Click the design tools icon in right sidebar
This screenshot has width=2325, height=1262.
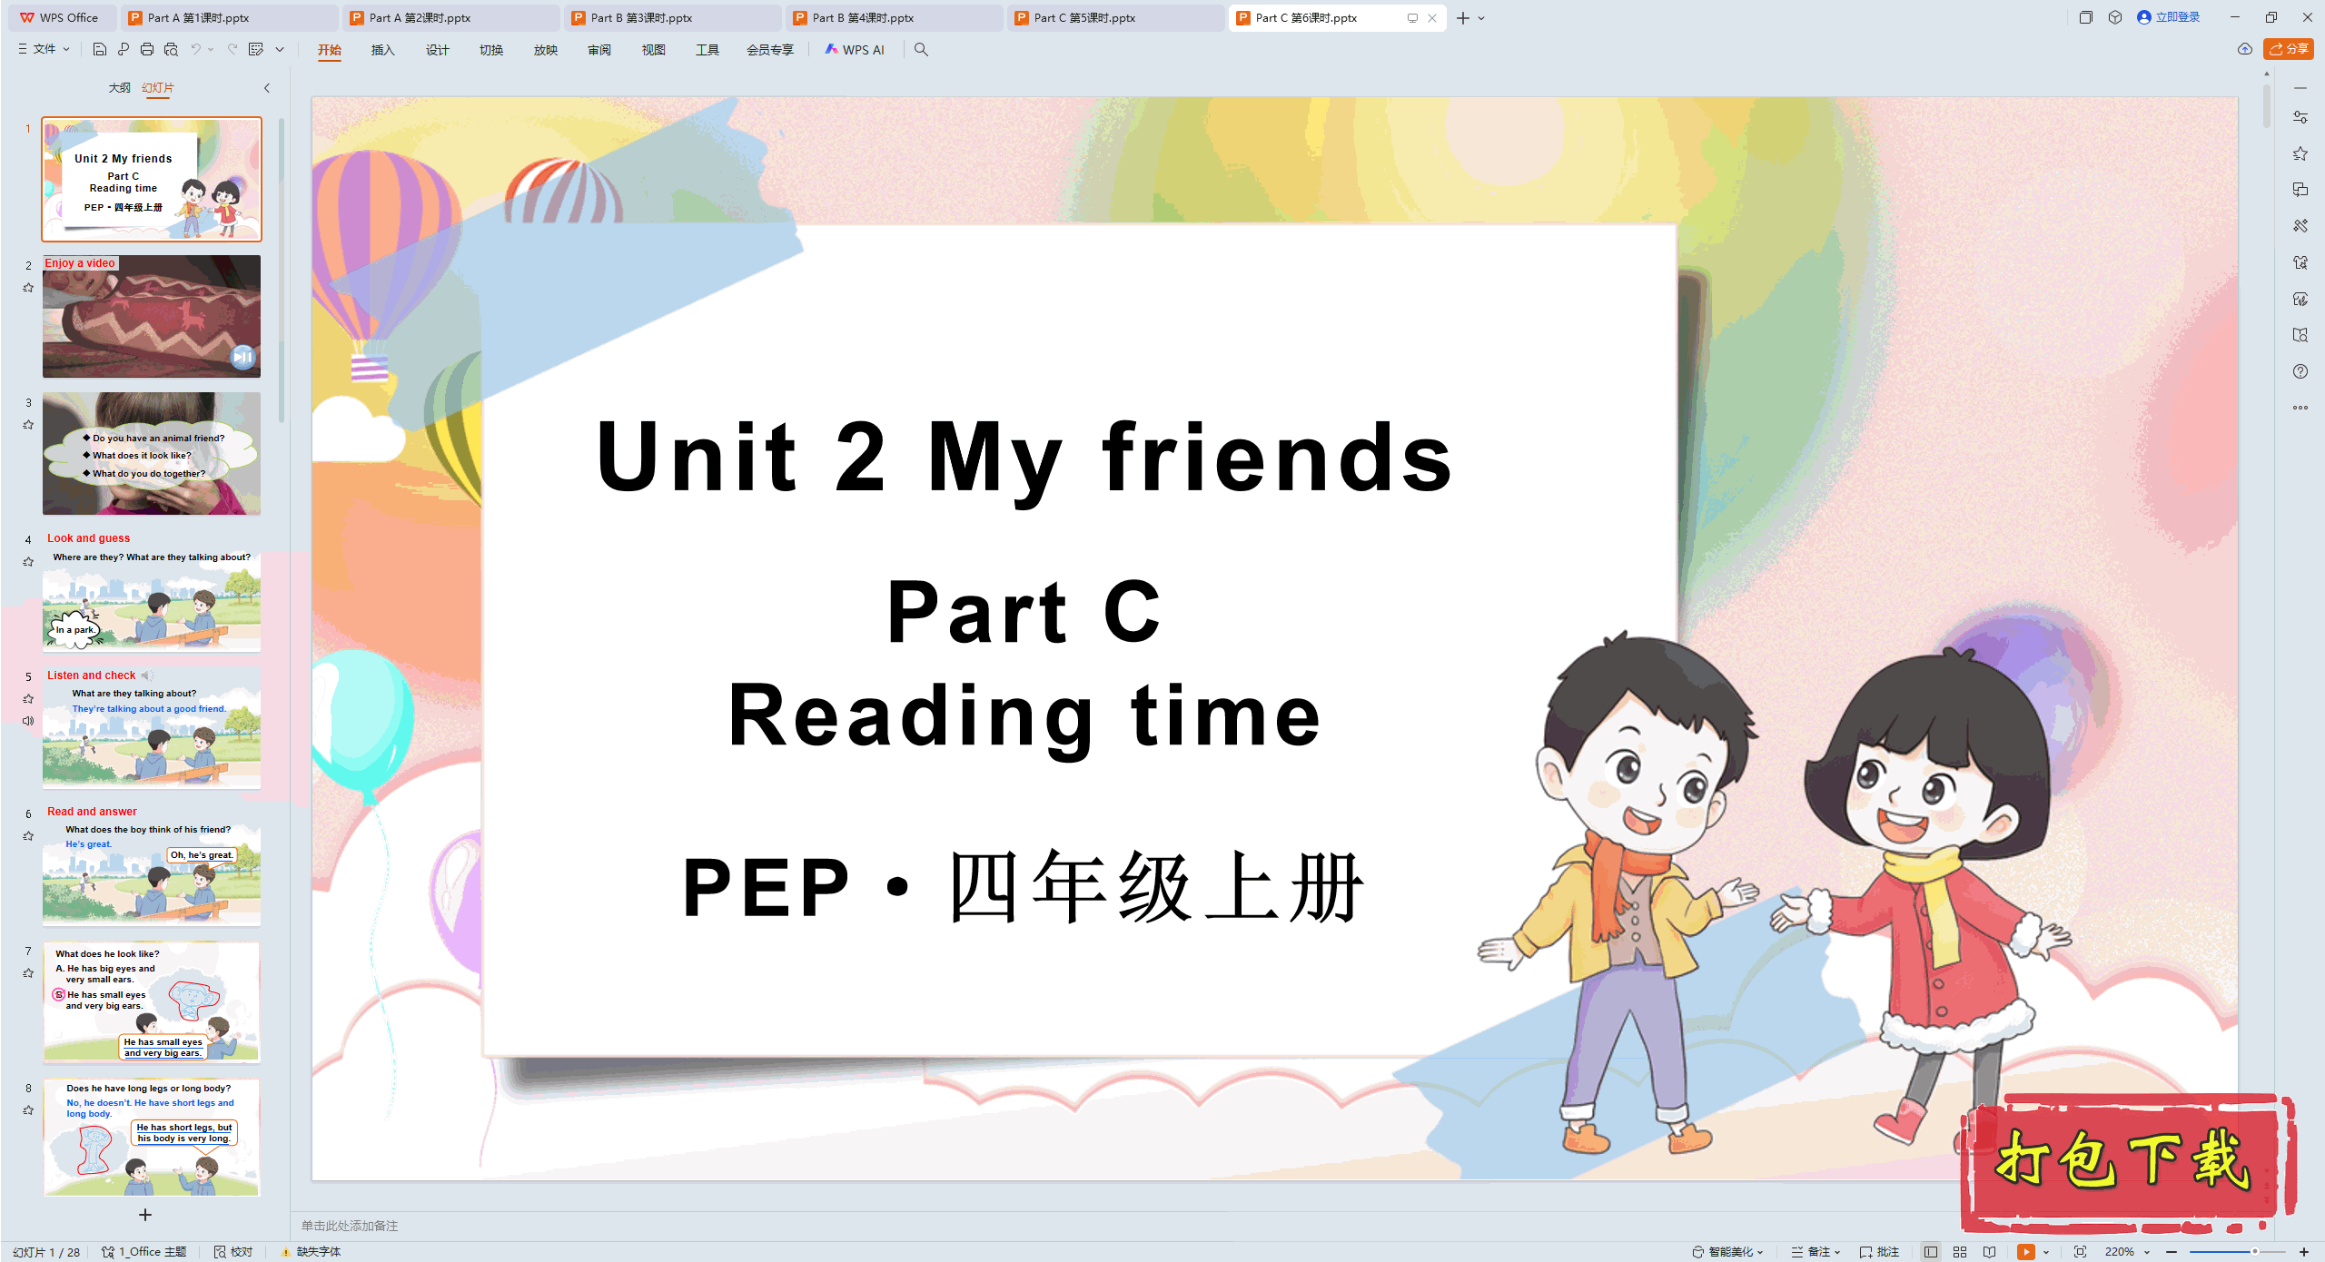point(2300,226)
